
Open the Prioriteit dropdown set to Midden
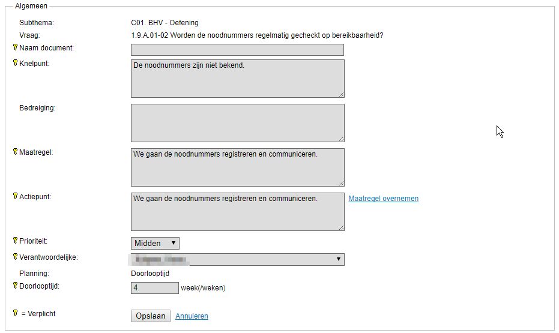[x=155, y=243]
